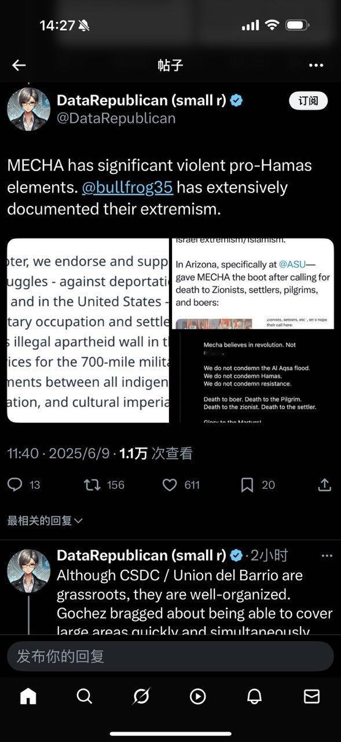Screen dimensions: 341x742
Task: Open the messages envelope icon
Action: (311, 696)
